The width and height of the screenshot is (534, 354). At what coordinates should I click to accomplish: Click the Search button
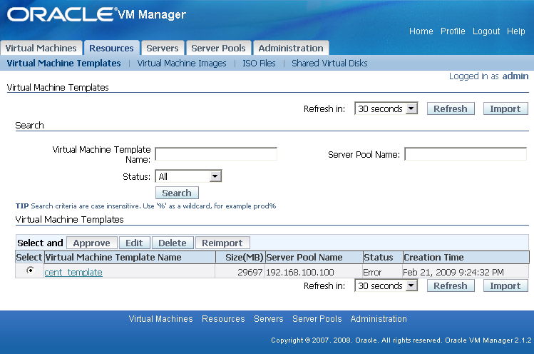[177, 193]
